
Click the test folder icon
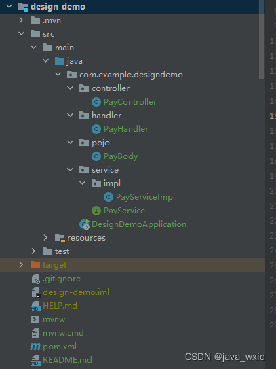(x=47, y=251)
